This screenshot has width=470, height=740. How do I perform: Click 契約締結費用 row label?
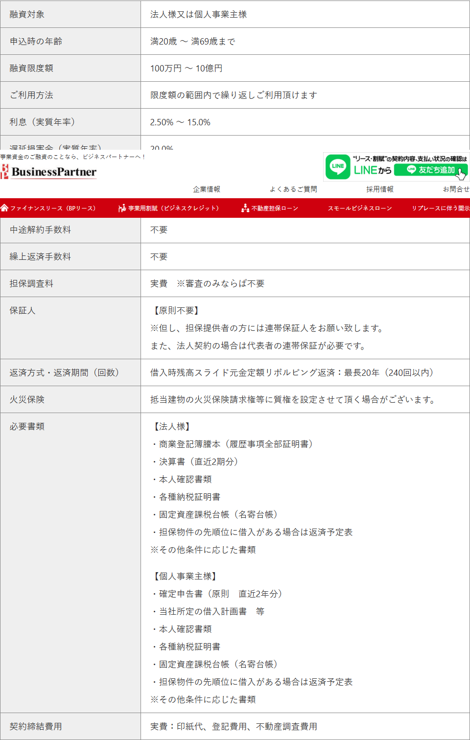[36, 726]
